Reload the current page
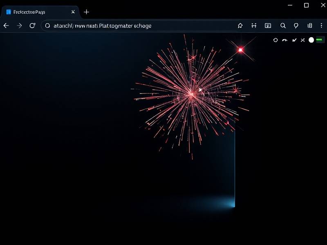The width and height of the screenshot is (327, 245). 32,25
